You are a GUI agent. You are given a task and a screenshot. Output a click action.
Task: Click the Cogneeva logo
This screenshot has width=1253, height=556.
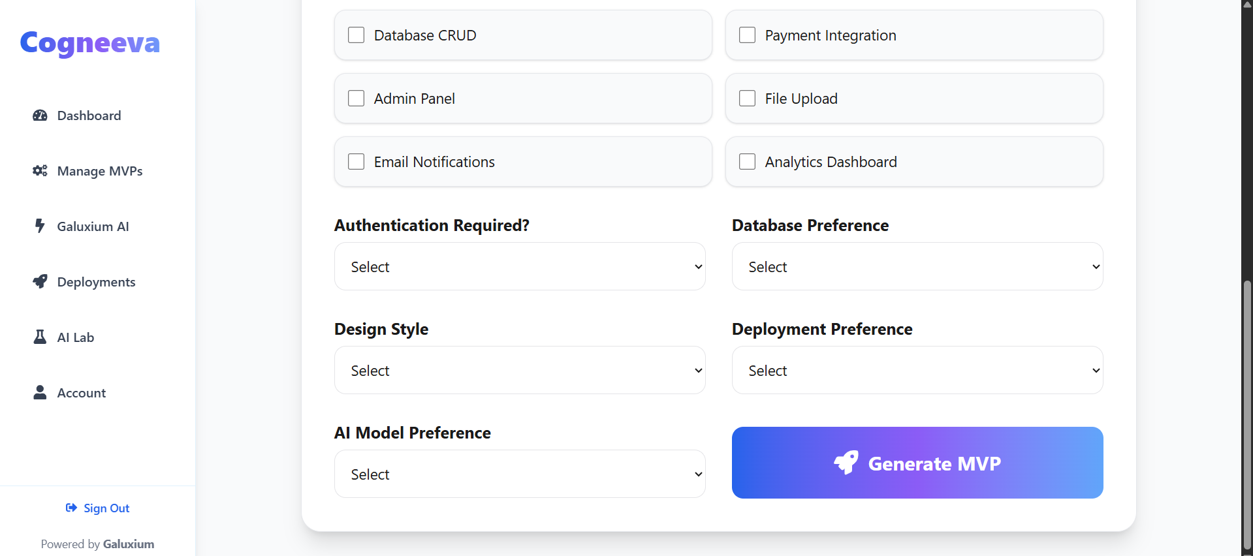90,43
